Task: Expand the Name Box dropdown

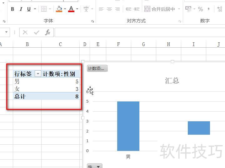Action: tap(6, 32)
